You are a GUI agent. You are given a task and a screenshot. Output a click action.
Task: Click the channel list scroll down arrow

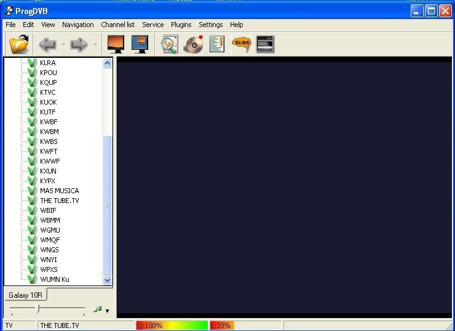point(108,280)
